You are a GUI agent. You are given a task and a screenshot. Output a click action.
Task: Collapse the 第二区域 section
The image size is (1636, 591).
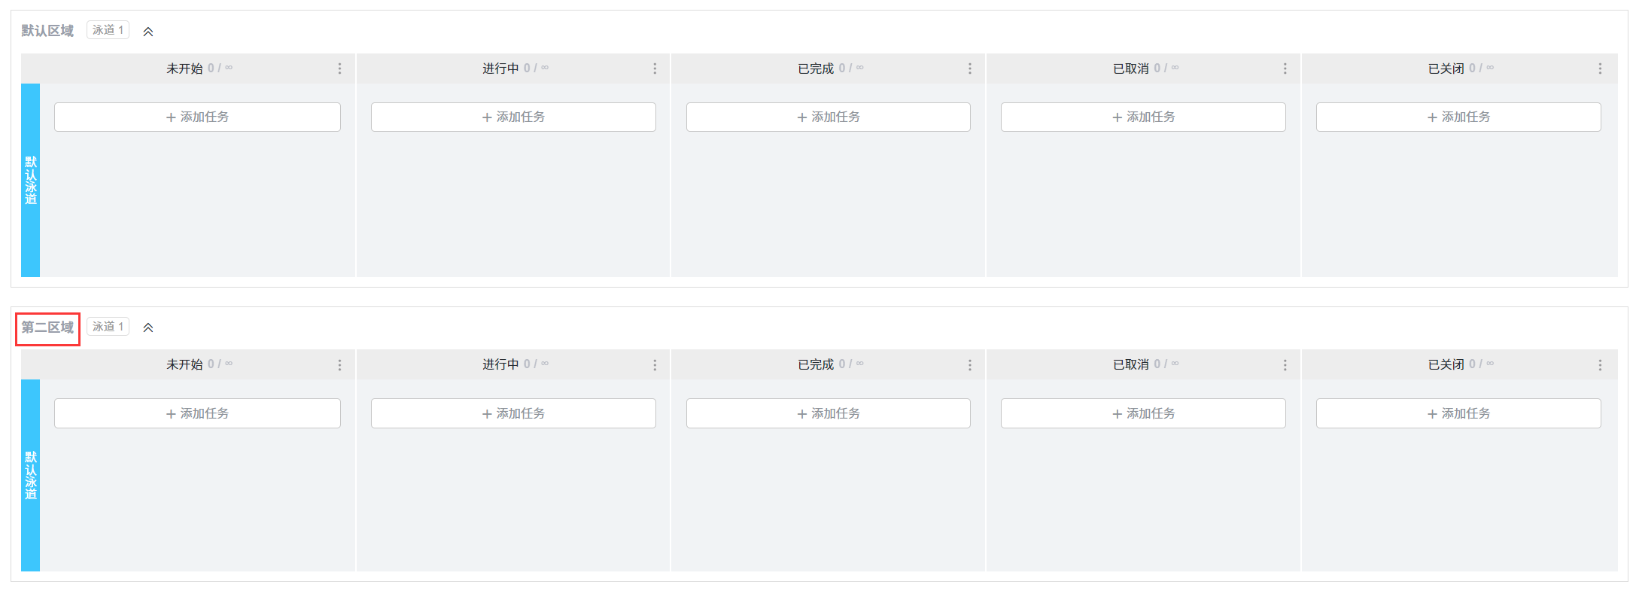click(x=148, y=327)
